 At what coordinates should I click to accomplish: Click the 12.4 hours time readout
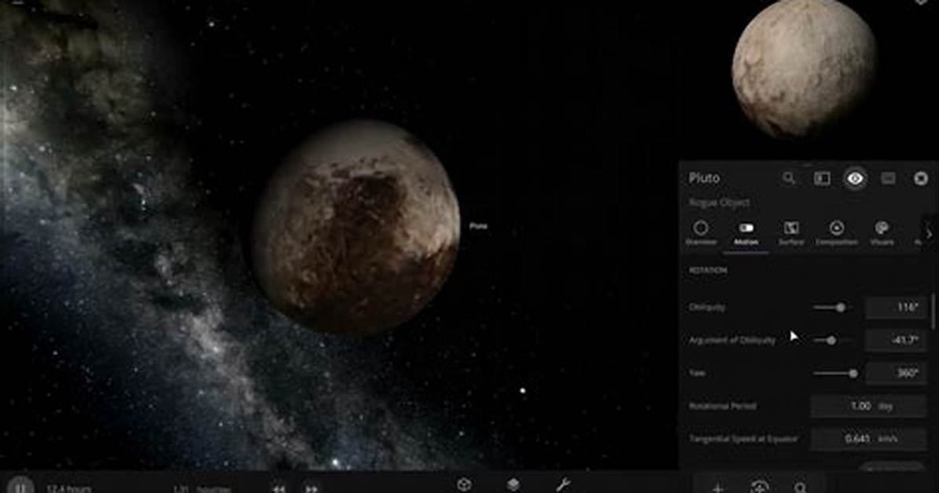click(x=69, y=489)
